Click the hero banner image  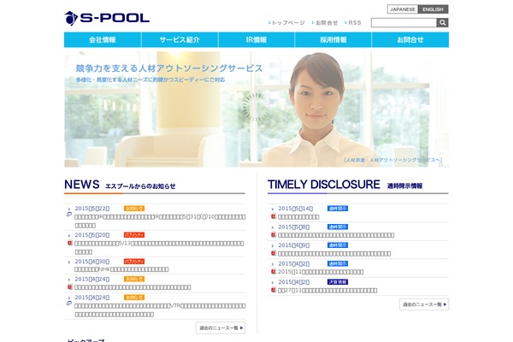256,109
